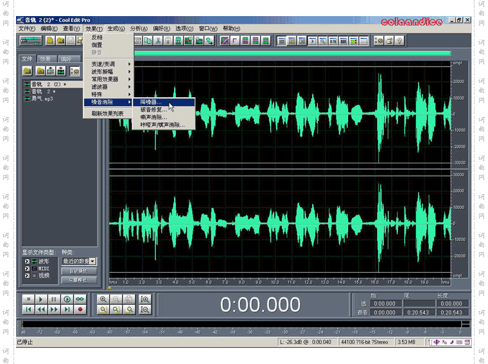Expand the 波形振幅 submenu
The image size is (488, 364).
[109, 71]
